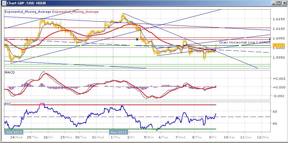Click the line handle at the right price axis
288x143 pixels.
(x=269, y=39)
